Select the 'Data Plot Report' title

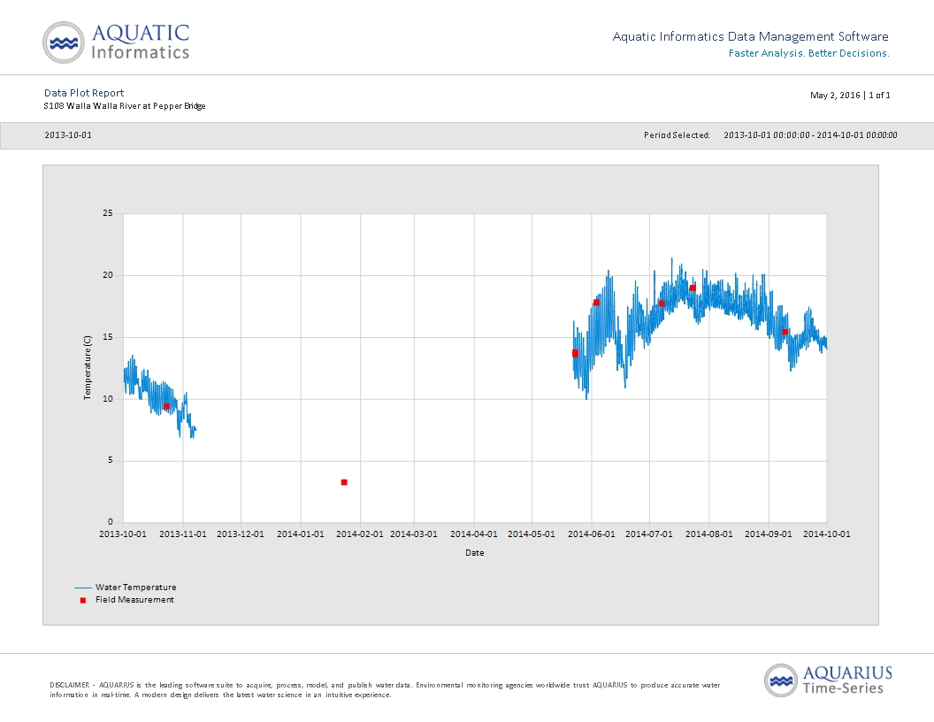point(84,93)
